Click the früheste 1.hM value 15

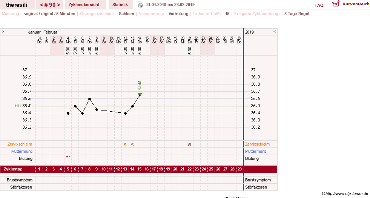click(x=227, y=14)
